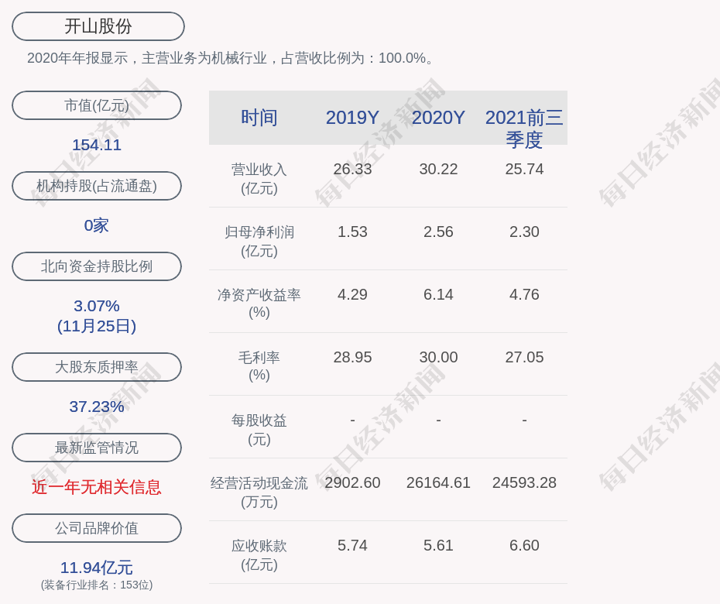Select the 2021前三季度 column header
720x604 pixels.
pos(524,129)
